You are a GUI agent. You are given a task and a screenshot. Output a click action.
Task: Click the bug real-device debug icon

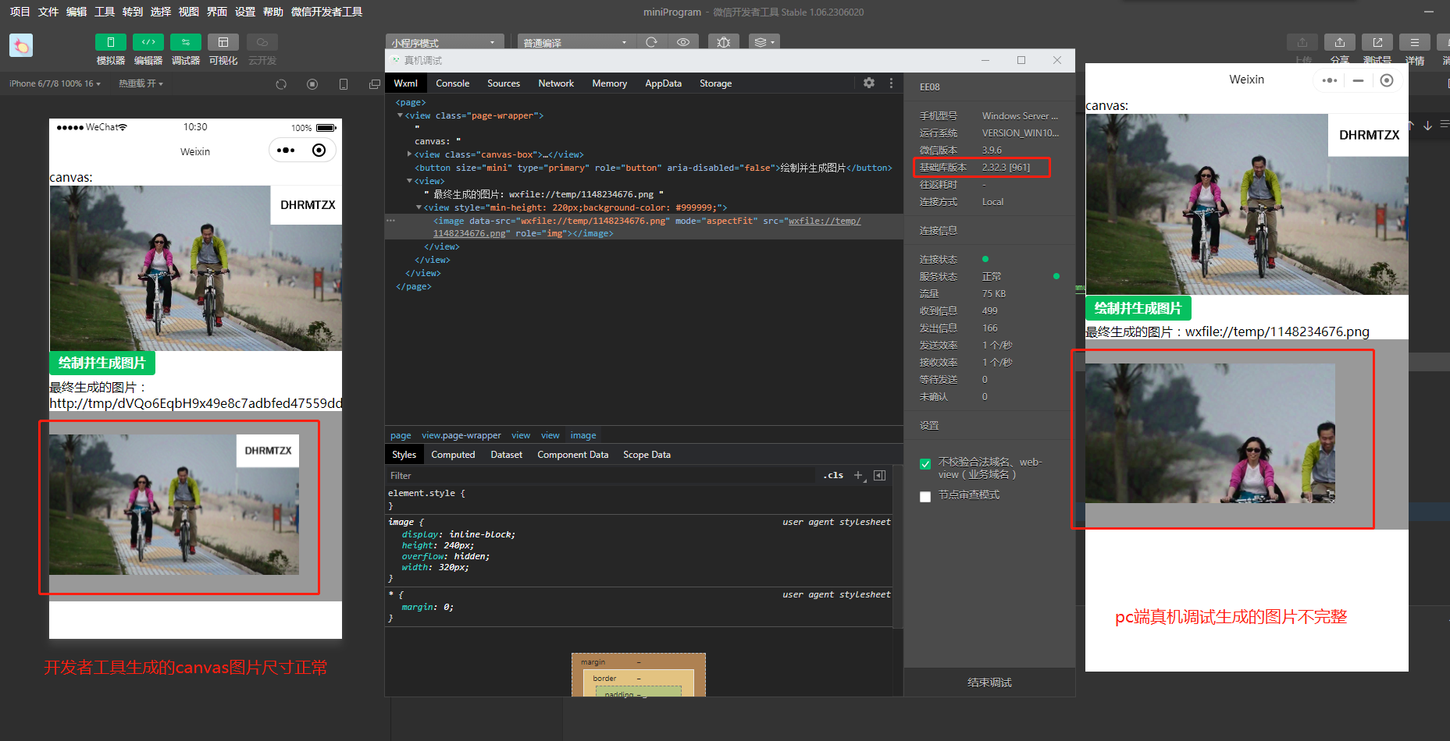[x=724, y=42]
